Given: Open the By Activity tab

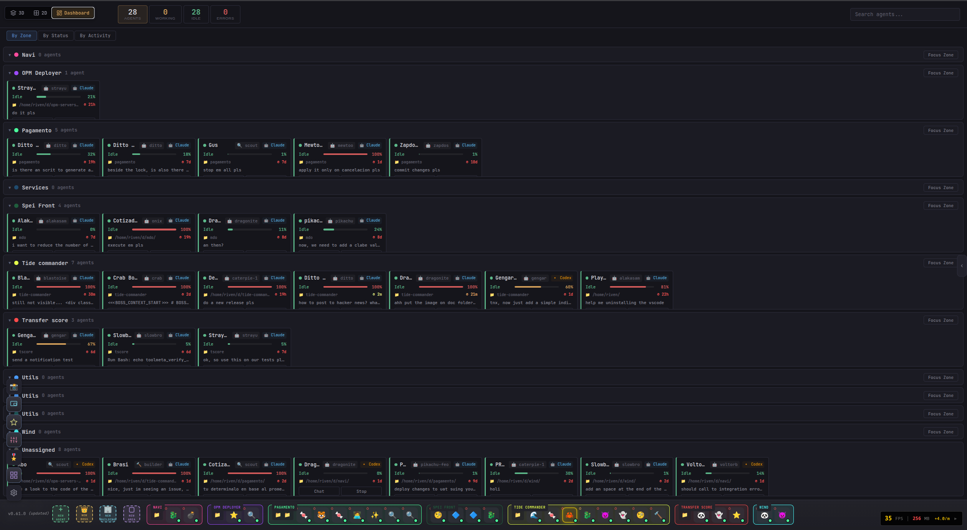Looking at the screenshot, I should 95,35.
